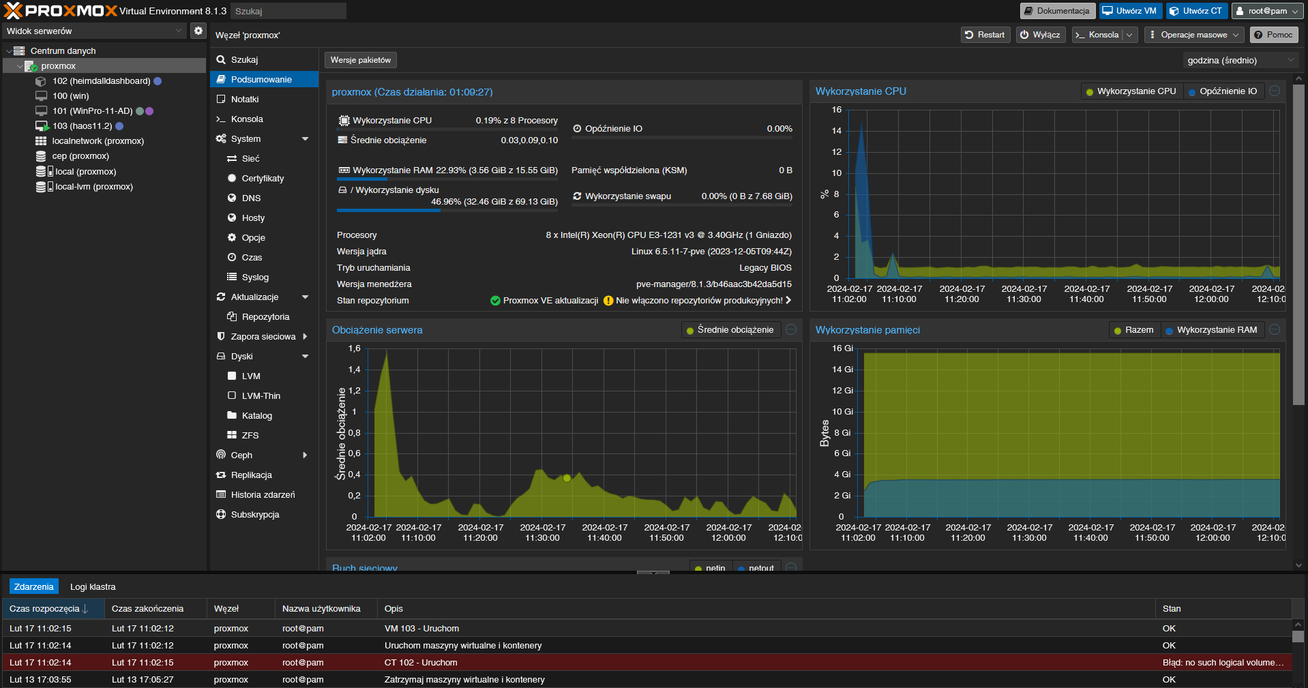
Task: Collapse the Dyski submenu arrow
Action: click(305, 357)
